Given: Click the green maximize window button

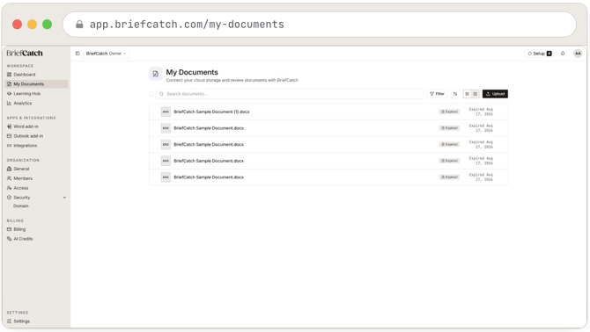Looking at the screenshot, I should [47, 25].
